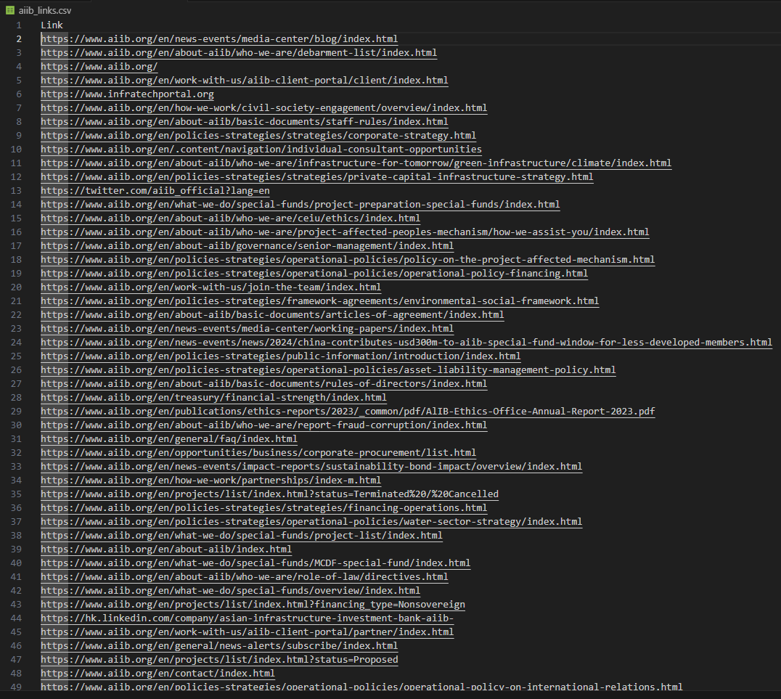Open the policy-on-the-project-affected-mechanism link
This screenshot has width=781, height=699.
coord(348,260)
